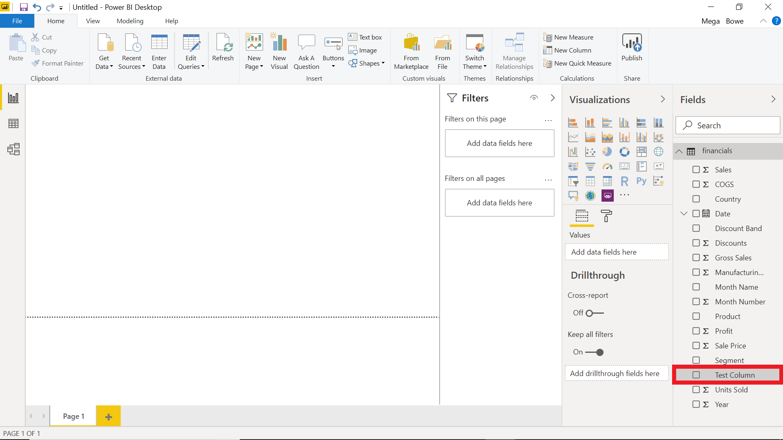This screenshot has width=783, height=440.
Task: Switch to the Help tab
Action: pyautogui.click(x=171, y=21)
